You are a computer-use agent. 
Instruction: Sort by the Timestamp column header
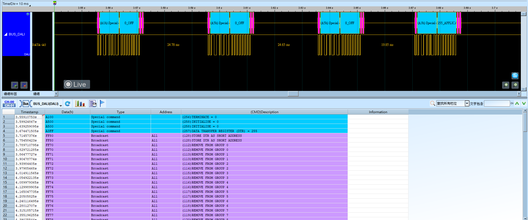point(29,112)
